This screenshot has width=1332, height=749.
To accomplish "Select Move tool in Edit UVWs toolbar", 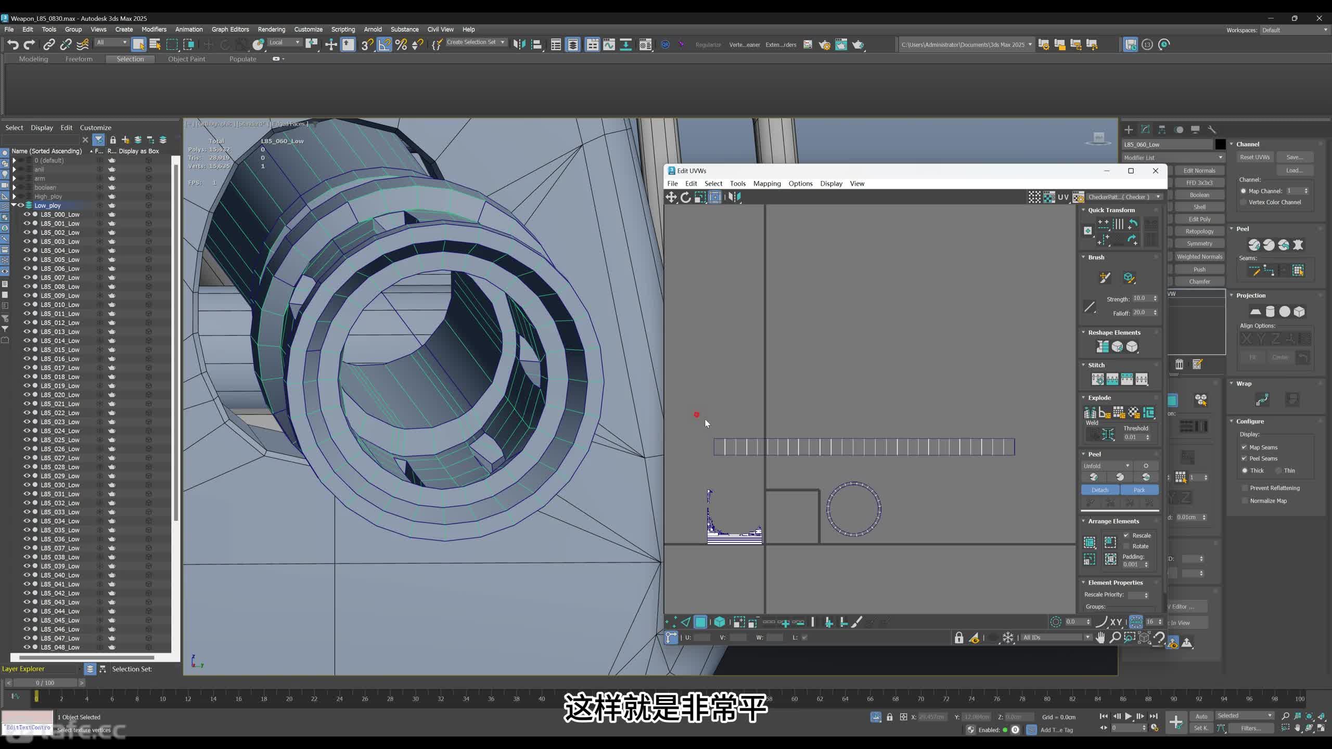I will (x=671, y=197).
